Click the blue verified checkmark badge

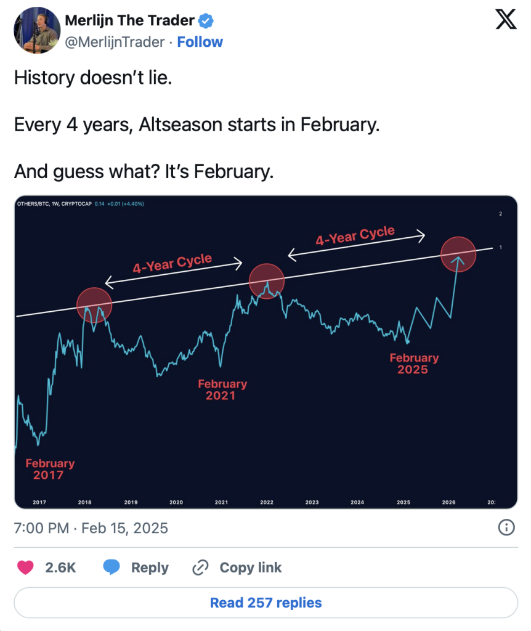click(x=207, y=21)
